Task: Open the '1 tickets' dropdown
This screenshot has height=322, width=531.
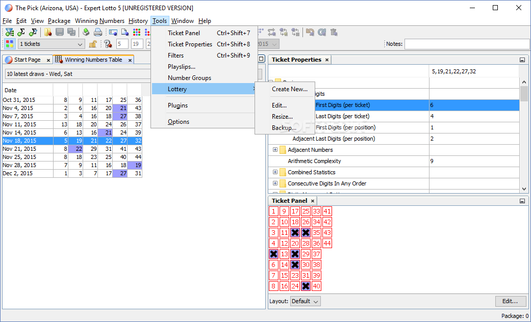Action: pyautogui.click(x=52, y=44)
